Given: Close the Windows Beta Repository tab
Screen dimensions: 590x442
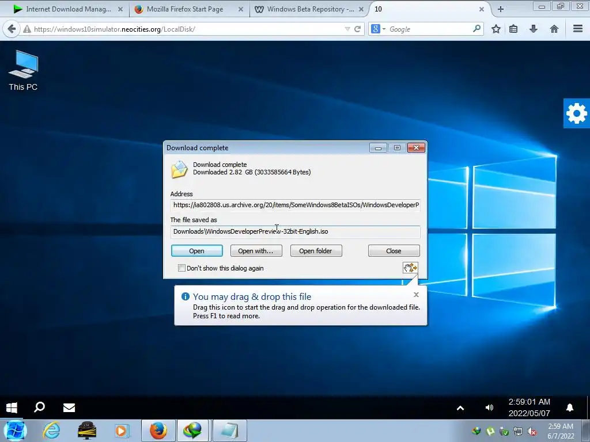Looking at the screenshot, I should [x=361, y=9].
